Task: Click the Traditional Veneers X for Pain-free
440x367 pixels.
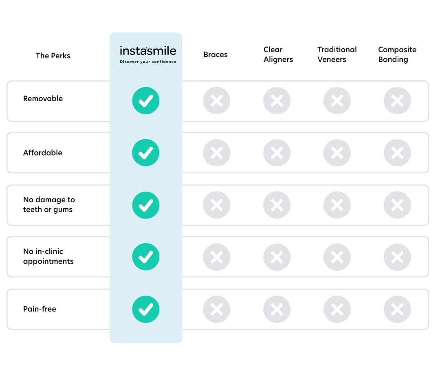Action: 337,309
